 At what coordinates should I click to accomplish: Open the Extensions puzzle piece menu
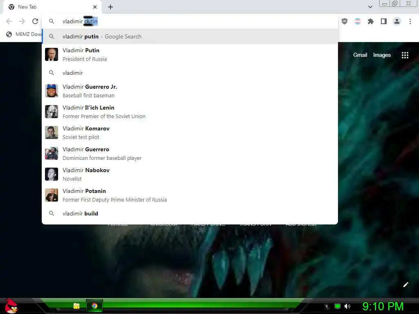371,21
